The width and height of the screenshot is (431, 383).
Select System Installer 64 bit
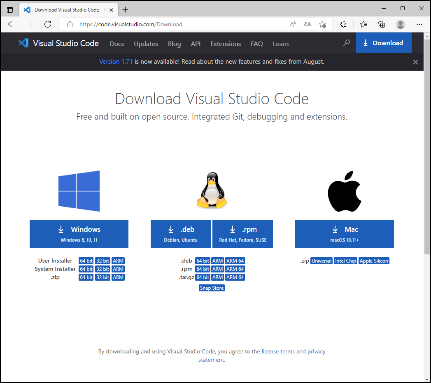[x=86, y=269]
